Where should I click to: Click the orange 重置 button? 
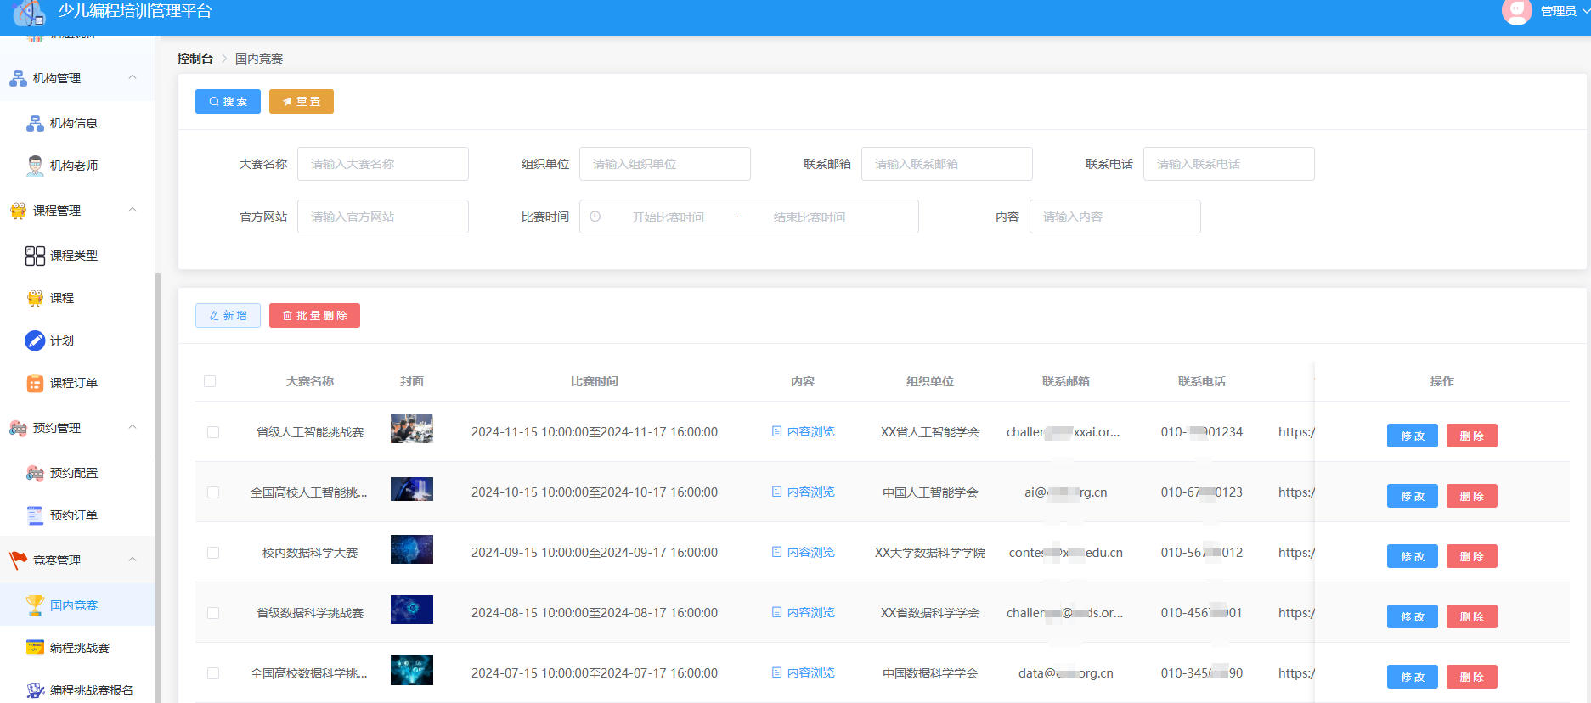pyautogui.click(x=302, y=101)
